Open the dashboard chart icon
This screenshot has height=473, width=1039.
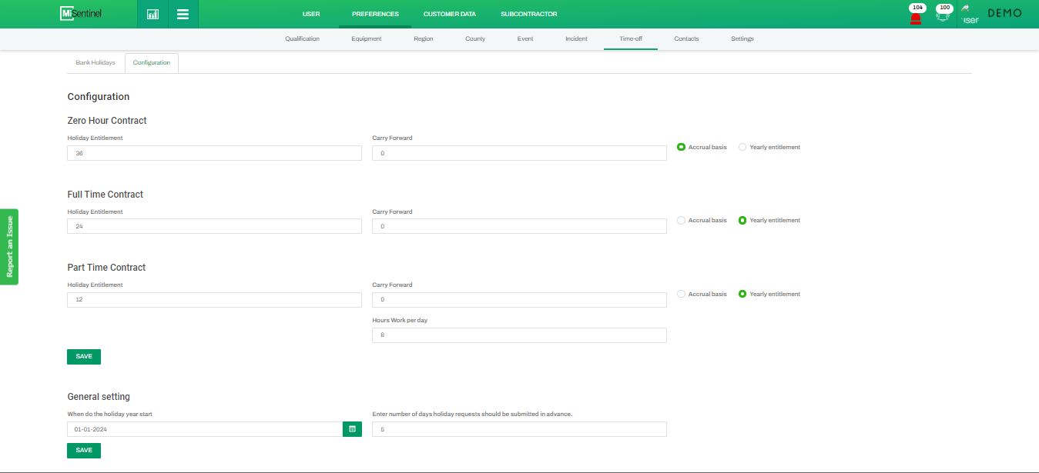152,14
